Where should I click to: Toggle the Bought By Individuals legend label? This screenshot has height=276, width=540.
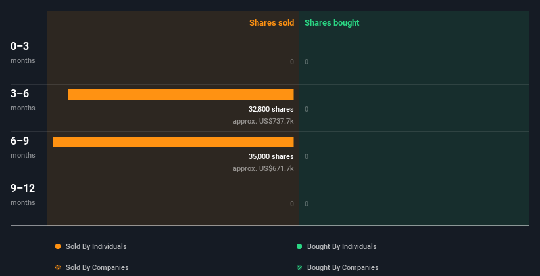tap(341, 246)
